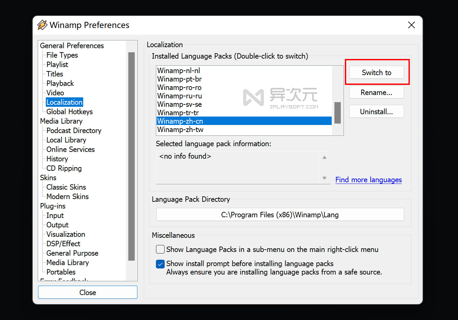This screenshot has width=458, height=320.
Task: Open the language pack directory path button
Action: (280, 215)
